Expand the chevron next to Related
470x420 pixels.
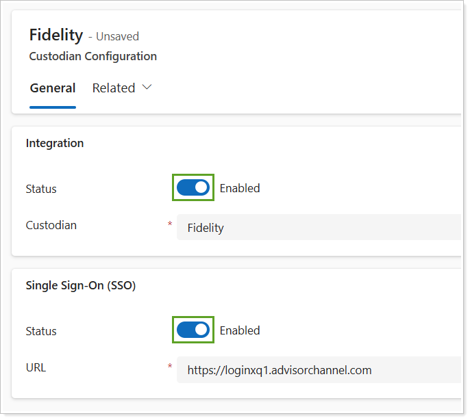point(146,88)
